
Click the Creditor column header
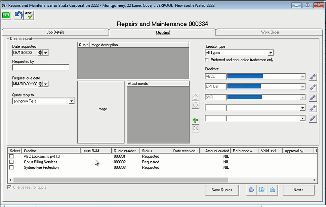click(51, 151)
